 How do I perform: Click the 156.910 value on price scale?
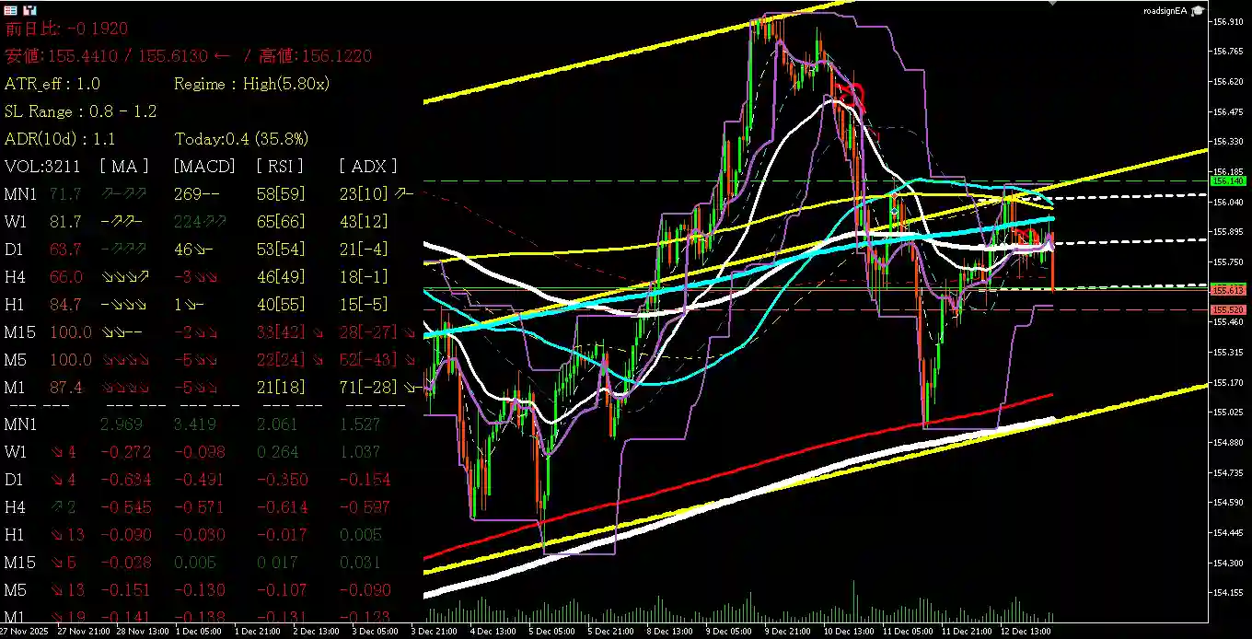[x=1228, y=20]
